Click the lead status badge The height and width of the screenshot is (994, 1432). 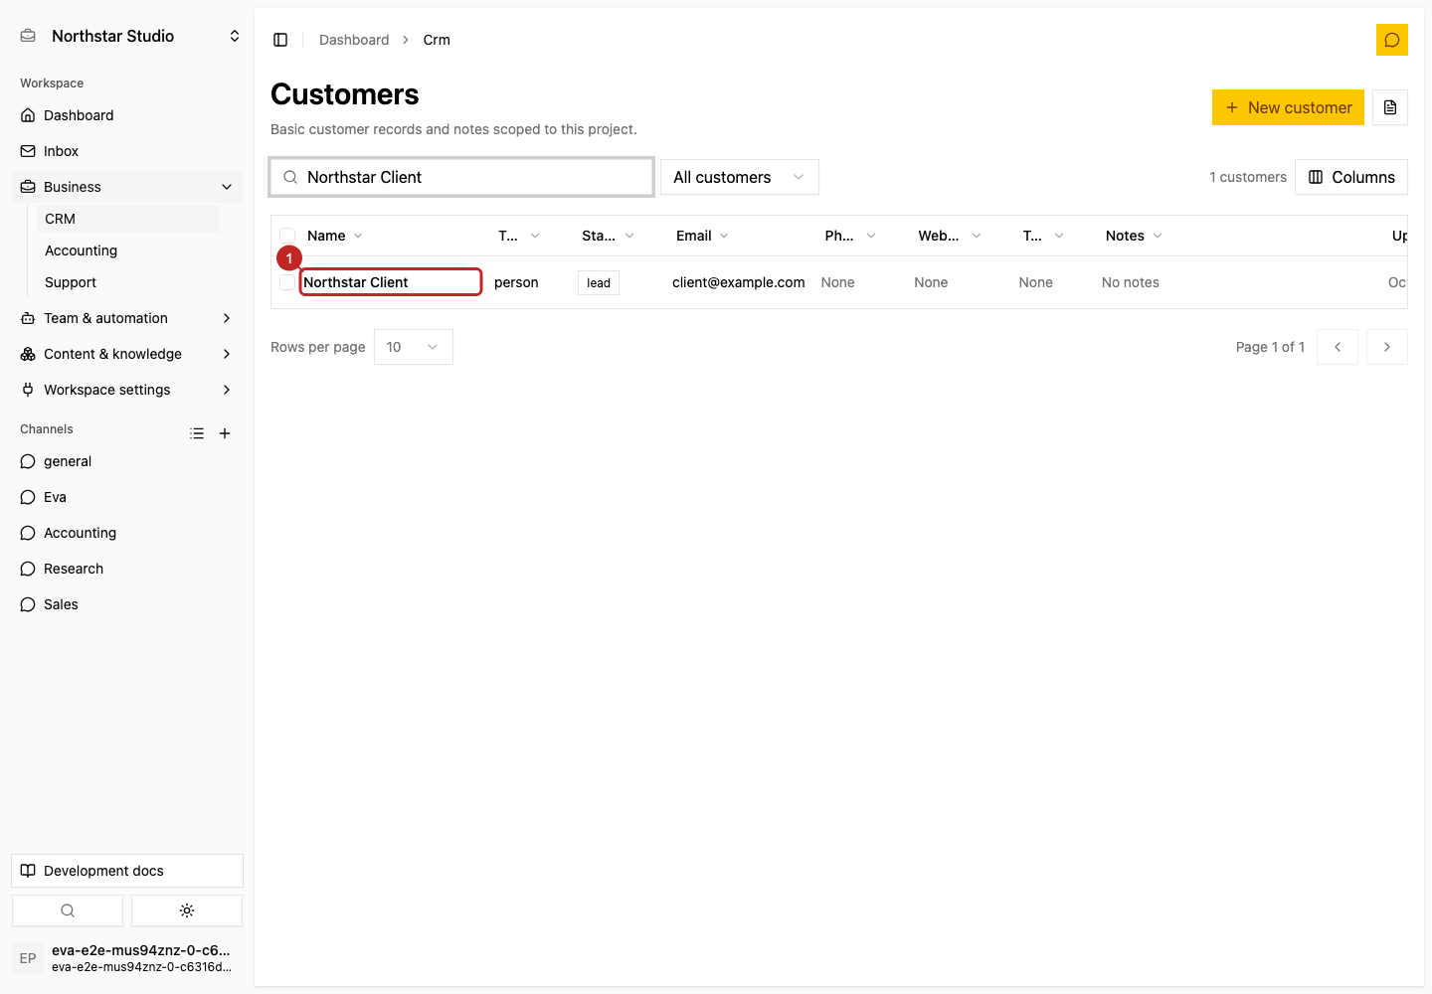coord(599,282)
